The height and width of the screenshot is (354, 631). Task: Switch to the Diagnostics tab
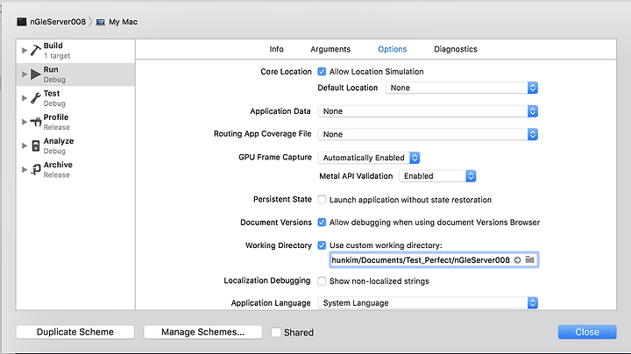456,49
